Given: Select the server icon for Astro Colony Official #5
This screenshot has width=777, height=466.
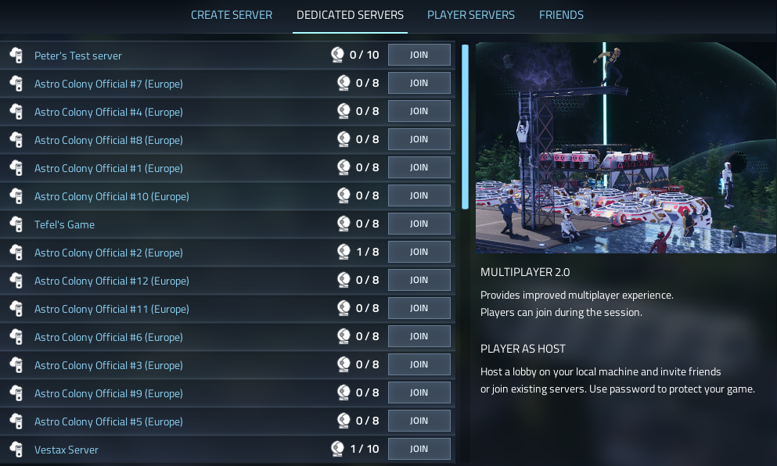Looking at the screenshot, I should 16,421.
